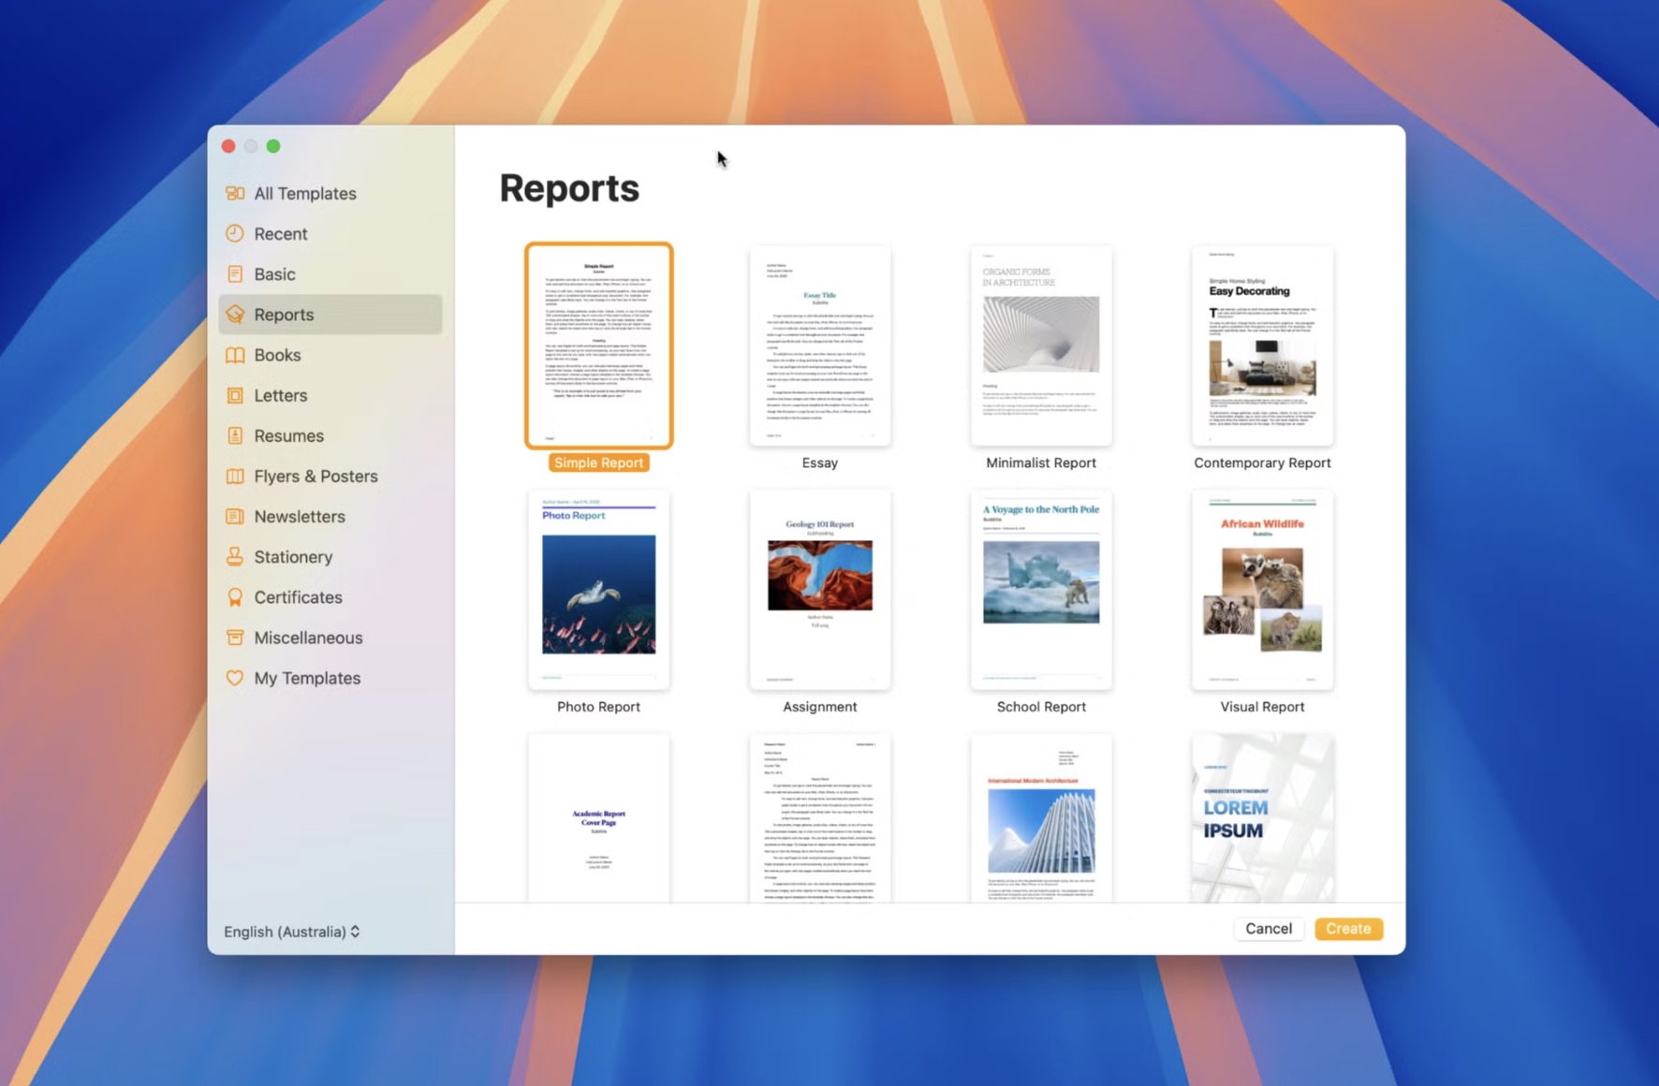Click the Minimalist Report label
Screen dimensions: 1659x1086
tap(1041, 462)
